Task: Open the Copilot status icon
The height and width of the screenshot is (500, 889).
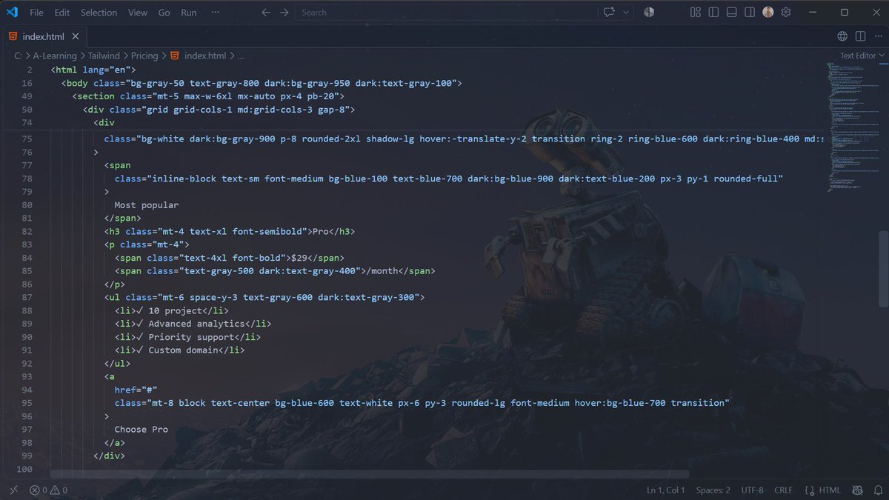Action: coord(858,490)
